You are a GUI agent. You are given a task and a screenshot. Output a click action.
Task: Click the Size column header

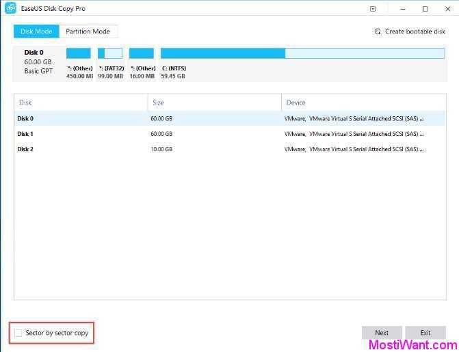pyautogui.click(x=213, y=103)
